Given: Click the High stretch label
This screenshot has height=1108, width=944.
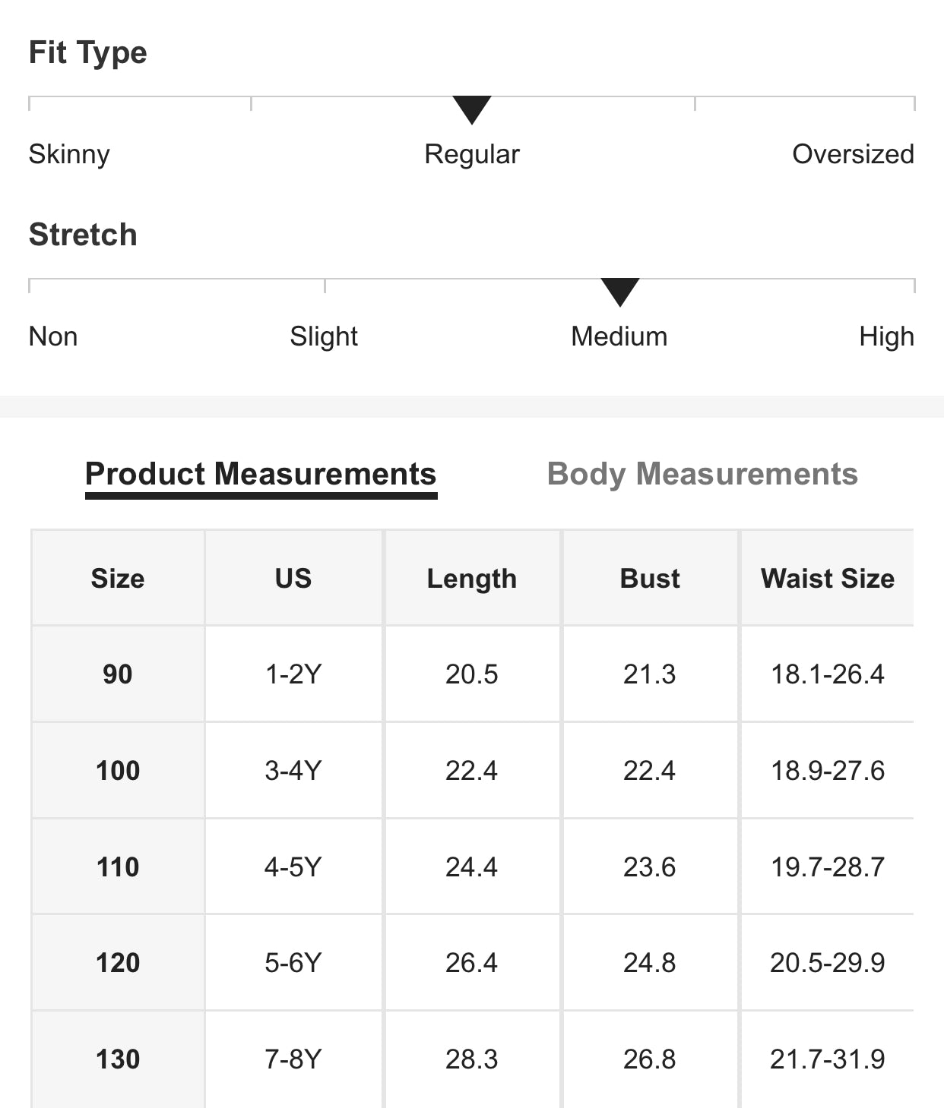Looking at the screenshot, I should click(886, 336).
